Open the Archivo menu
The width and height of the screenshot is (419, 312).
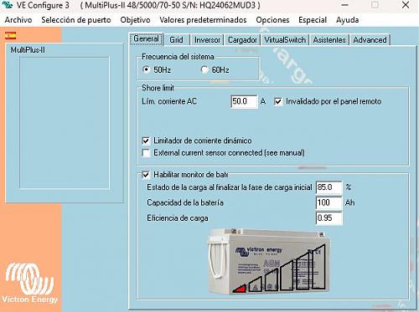click(x=18, y=20)
